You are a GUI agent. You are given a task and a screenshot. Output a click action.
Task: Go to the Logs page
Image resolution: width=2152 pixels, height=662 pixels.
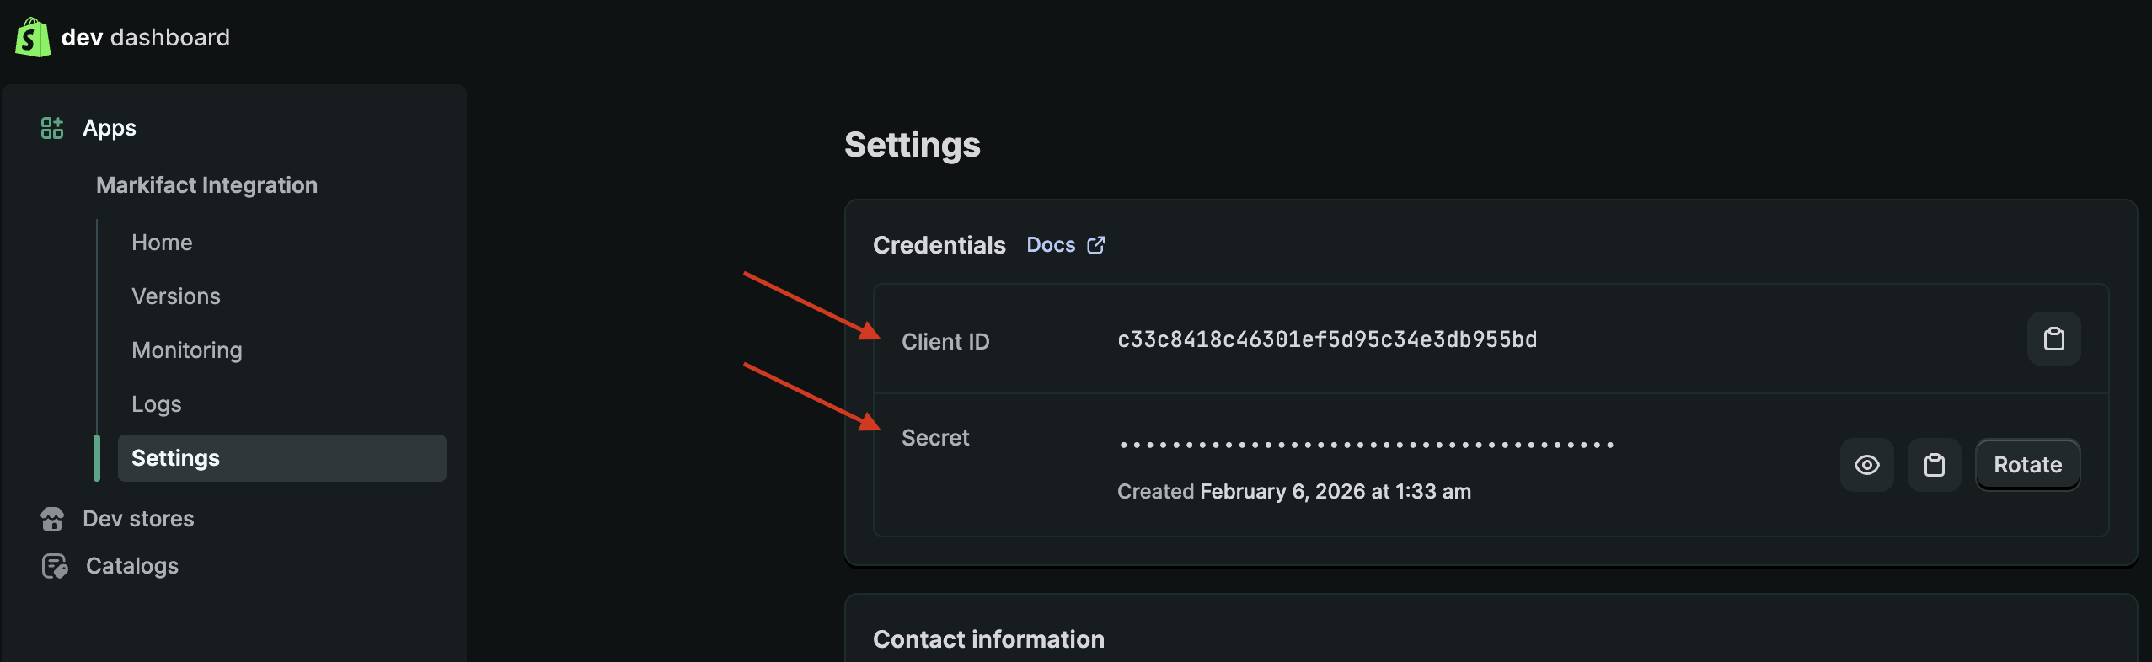point(156,403)
